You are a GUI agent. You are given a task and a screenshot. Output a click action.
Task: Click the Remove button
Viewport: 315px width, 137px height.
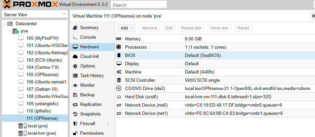click(149, 28)
